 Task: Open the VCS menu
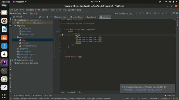[x=65, y=10]
